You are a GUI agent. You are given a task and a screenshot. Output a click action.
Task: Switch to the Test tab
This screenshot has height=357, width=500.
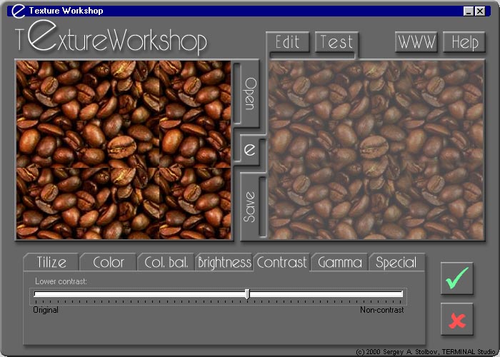[x=336, y=42]
